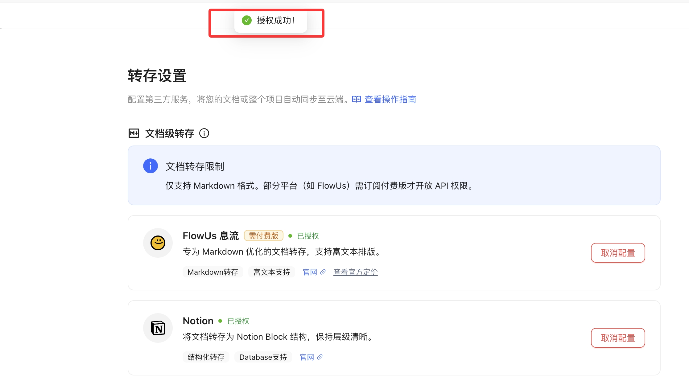Click blue info icon in 文档转存限制 notice

coord(151,166)
